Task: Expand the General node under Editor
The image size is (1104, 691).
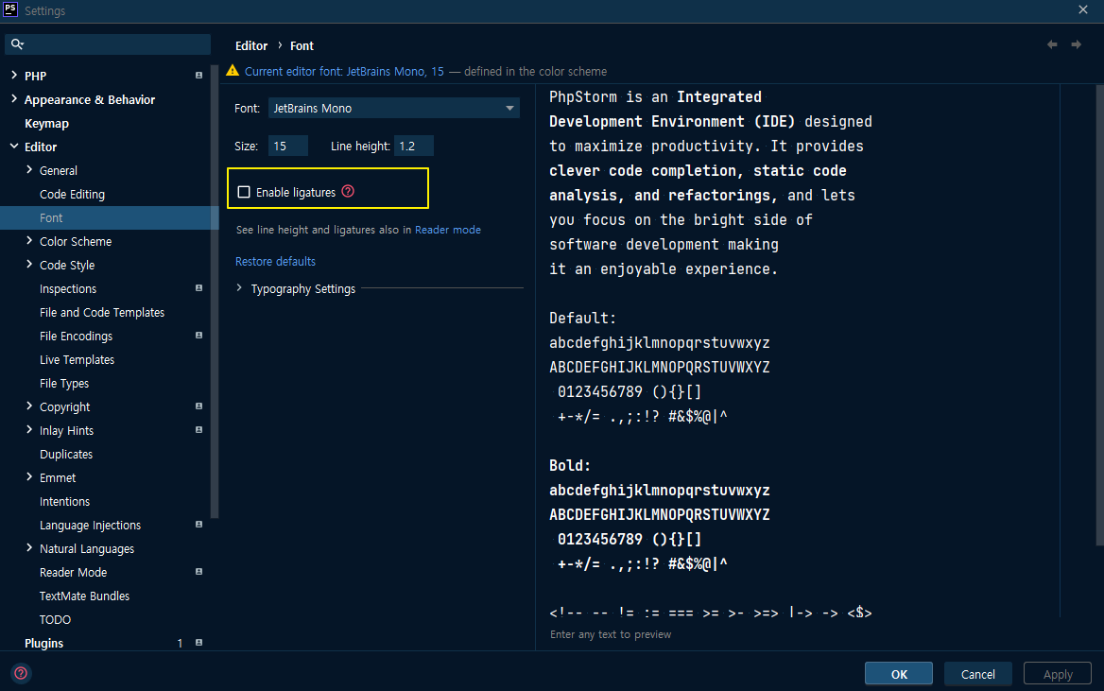Action: 29,170
